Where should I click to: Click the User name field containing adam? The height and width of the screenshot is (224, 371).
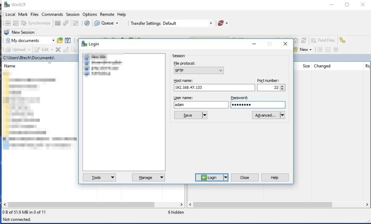[x=201, y=105]
